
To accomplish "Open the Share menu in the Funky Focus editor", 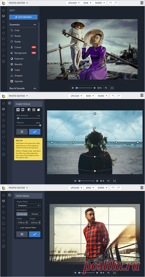I will point(102,96).
